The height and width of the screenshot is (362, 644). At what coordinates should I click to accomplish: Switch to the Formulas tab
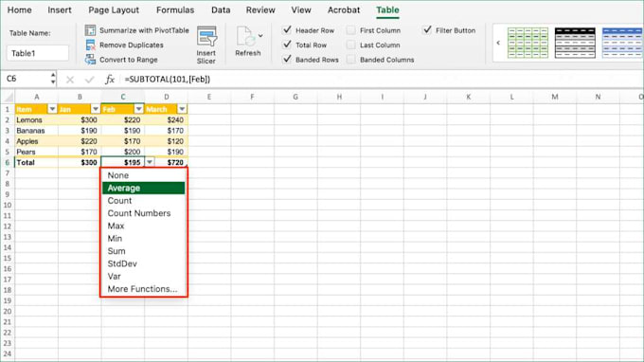tap(175, 9)
